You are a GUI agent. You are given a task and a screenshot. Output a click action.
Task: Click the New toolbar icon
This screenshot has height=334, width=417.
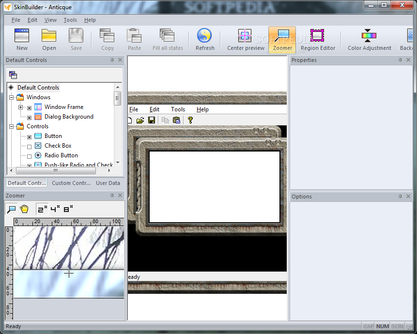(22, 36)
